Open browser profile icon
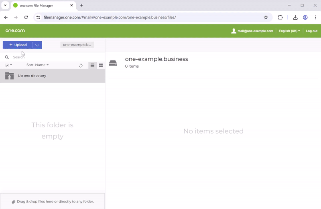This screenshot has width=321, height=209. 305,17
